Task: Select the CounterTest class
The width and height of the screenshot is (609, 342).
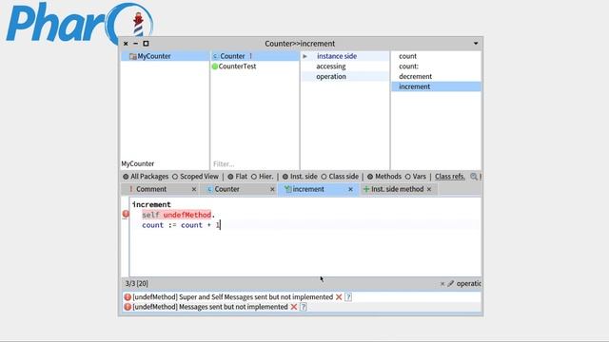Action: [x=255, y=66]
